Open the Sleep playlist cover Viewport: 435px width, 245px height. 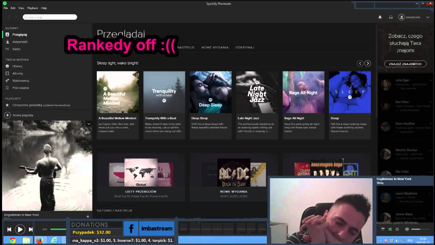point(350,92)
